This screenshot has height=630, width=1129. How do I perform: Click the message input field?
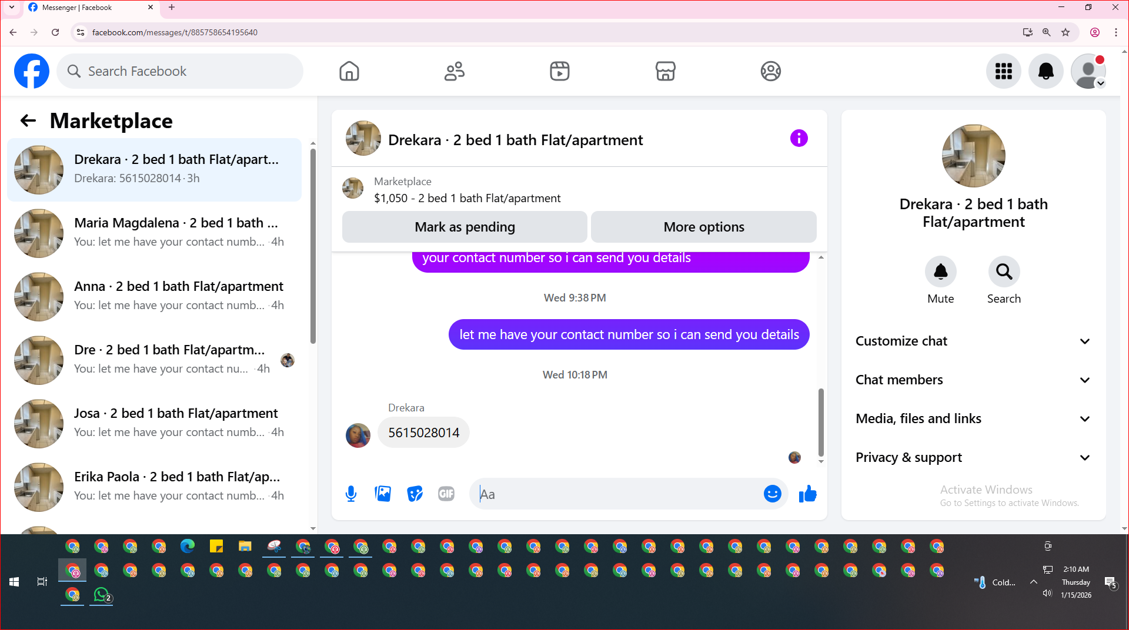(x=617, y=494)
